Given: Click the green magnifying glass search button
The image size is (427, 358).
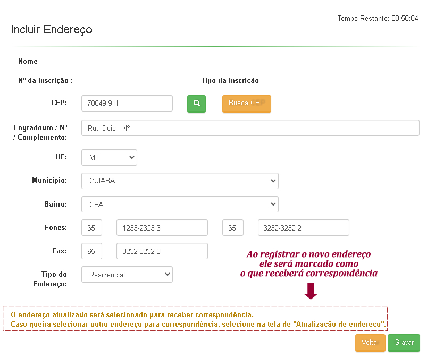Looking at the screenshot, I should [x=196, y=104].
